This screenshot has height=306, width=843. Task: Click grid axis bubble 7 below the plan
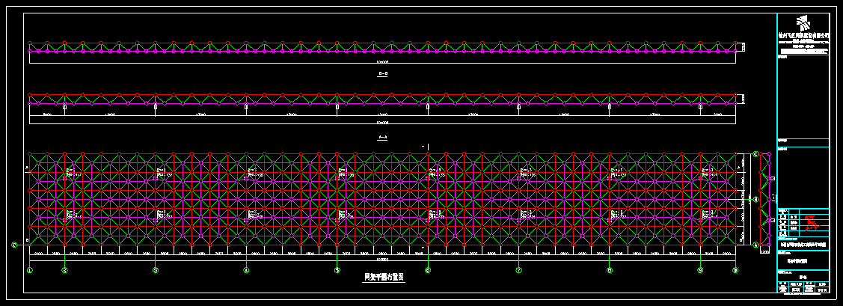pyautogui.click(x=518, y=270)
